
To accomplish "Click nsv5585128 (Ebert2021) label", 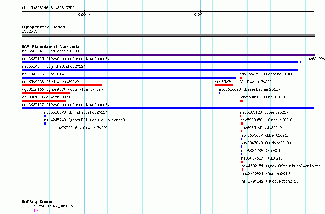I will [264, 112].
